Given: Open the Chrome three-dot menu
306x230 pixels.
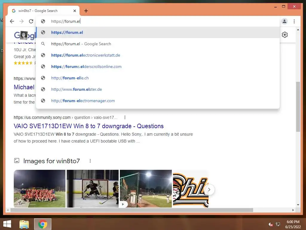Looking at the screenshot, I should coord(294,21).
